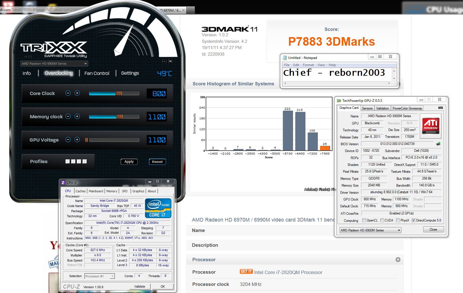Collapse the Processor section on 3DMark page
The width and height of the screenshot is (463, 293).
pos(398,260)
